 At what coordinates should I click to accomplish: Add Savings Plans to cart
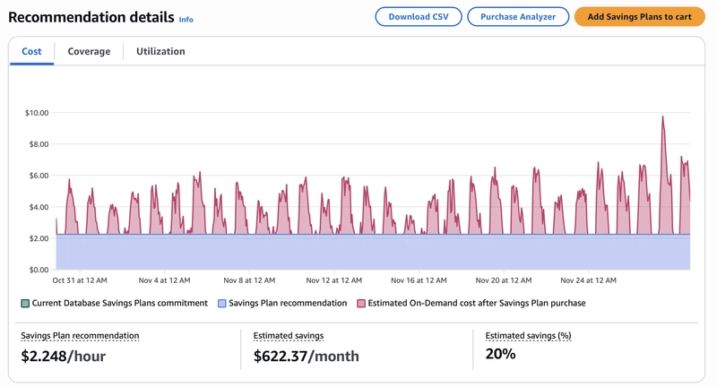pyautogui.click(x=639, y=17)
